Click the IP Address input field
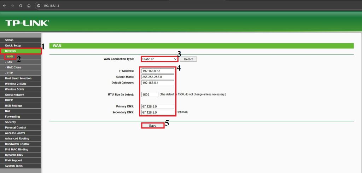This screenshot has width=362, height=173. (x=158, y=71)
